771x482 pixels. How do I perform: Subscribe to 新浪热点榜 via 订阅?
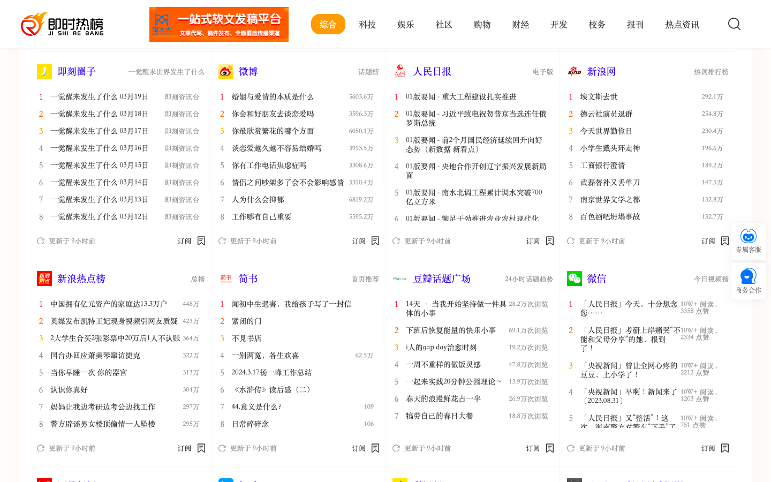191,448
